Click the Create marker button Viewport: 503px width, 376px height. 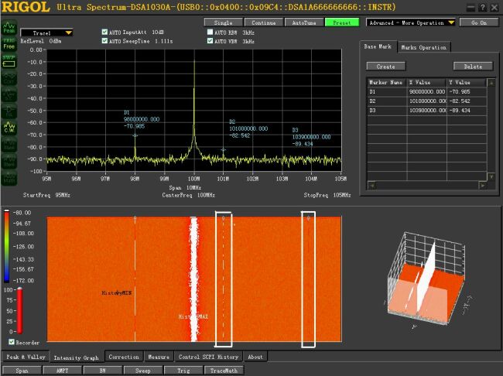(385, 67)
